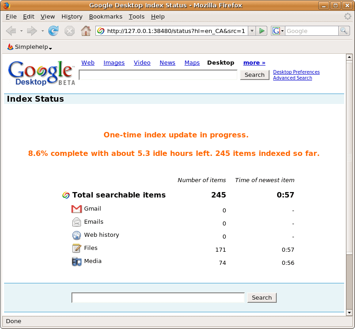The width and height of the screenshot is (355, 329).
Task: Click the Web history globe icon
Action: pos(76,235)
